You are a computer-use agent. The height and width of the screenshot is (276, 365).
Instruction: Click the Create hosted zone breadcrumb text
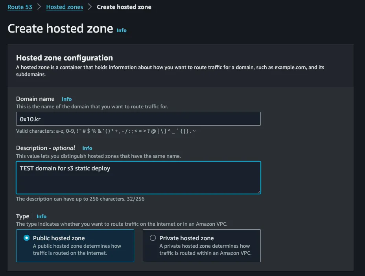click(124, 7)
